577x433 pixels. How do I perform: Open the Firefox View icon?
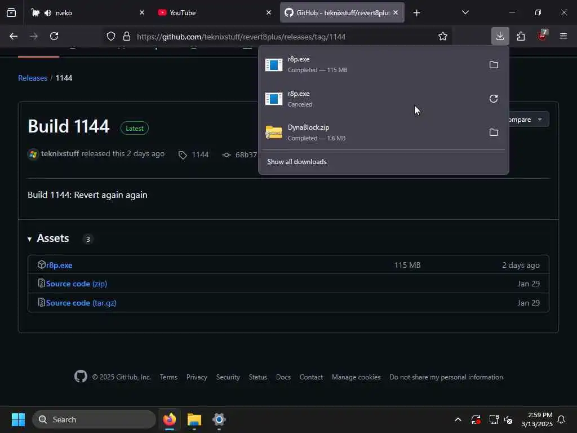11,12
